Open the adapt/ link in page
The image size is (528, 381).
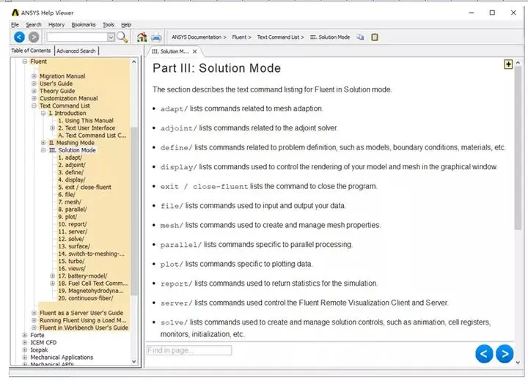(174, 108)
